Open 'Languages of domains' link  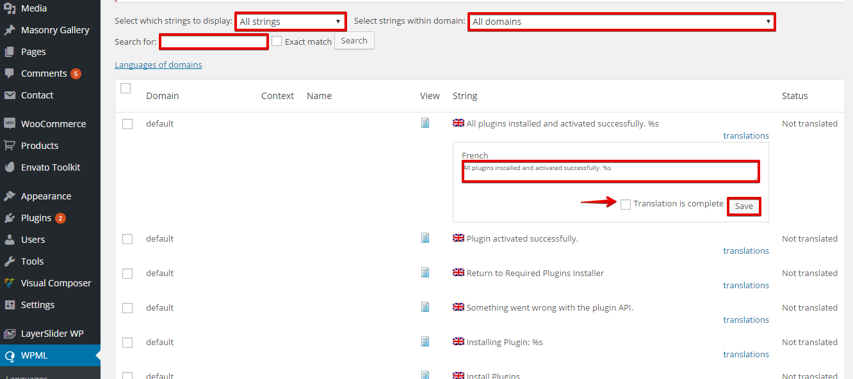[158, 65]
